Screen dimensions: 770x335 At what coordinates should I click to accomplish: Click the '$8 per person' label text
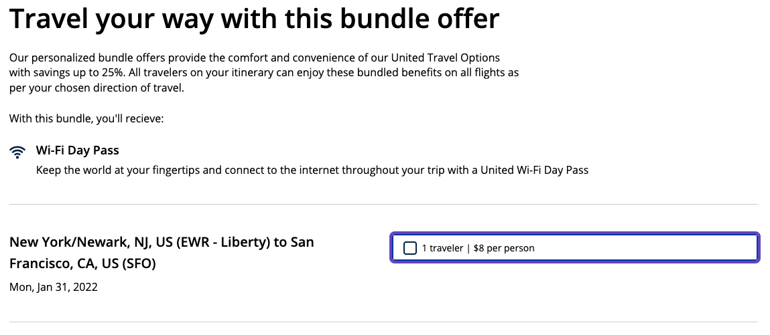click(504, 248)
